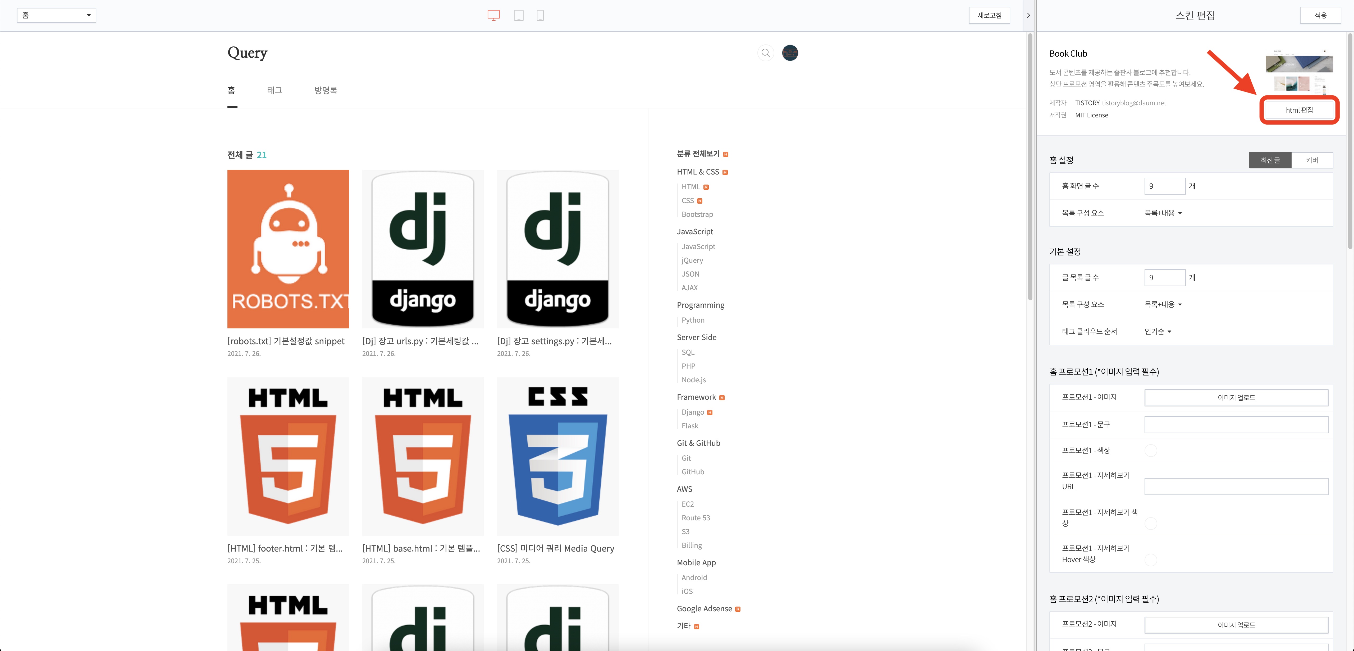This screenshot has height=651, width=1354.
Task: Open post title [robots.txt] 기본설정값 snippet
Action: [x=285, y=341]
